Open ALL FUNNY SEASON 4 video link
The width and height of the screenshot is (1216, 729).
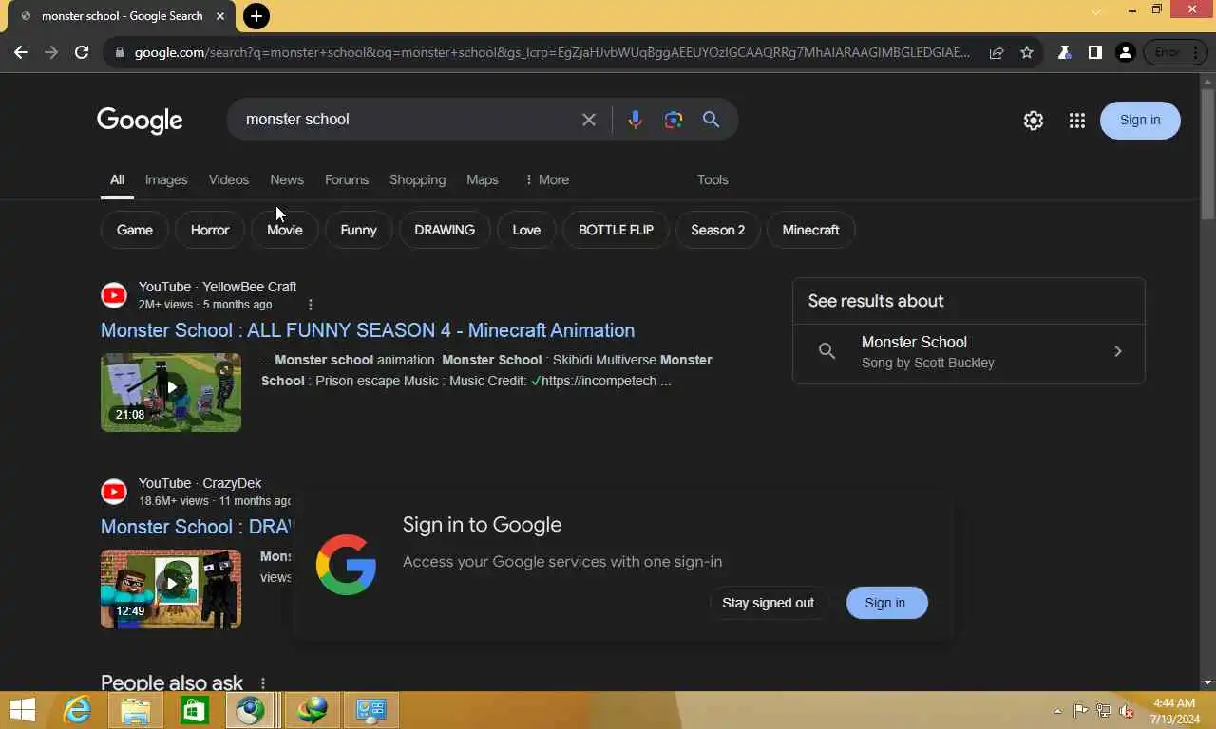point(368,330)
